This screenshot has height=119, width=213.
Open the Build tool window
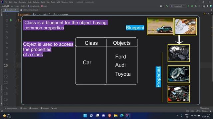click(x=54, y=108)
